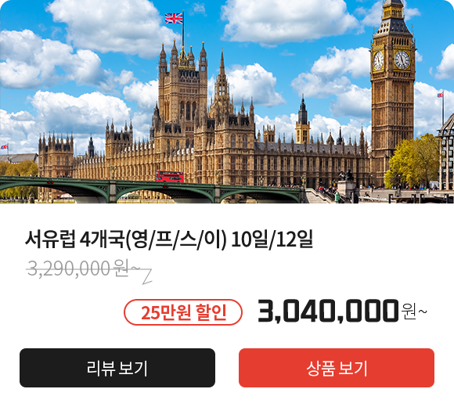
Task: Click the red double-decker bus on the bridge
Action: [169, 176]
